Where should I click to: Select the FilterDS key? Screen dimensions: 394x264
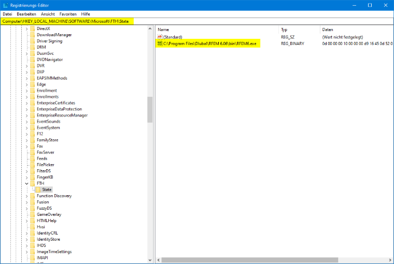click(x=44, y=171)
